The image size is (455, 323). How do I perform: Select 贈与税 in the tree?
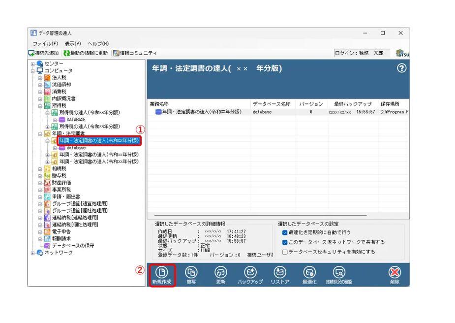click(x=59, y=175)
